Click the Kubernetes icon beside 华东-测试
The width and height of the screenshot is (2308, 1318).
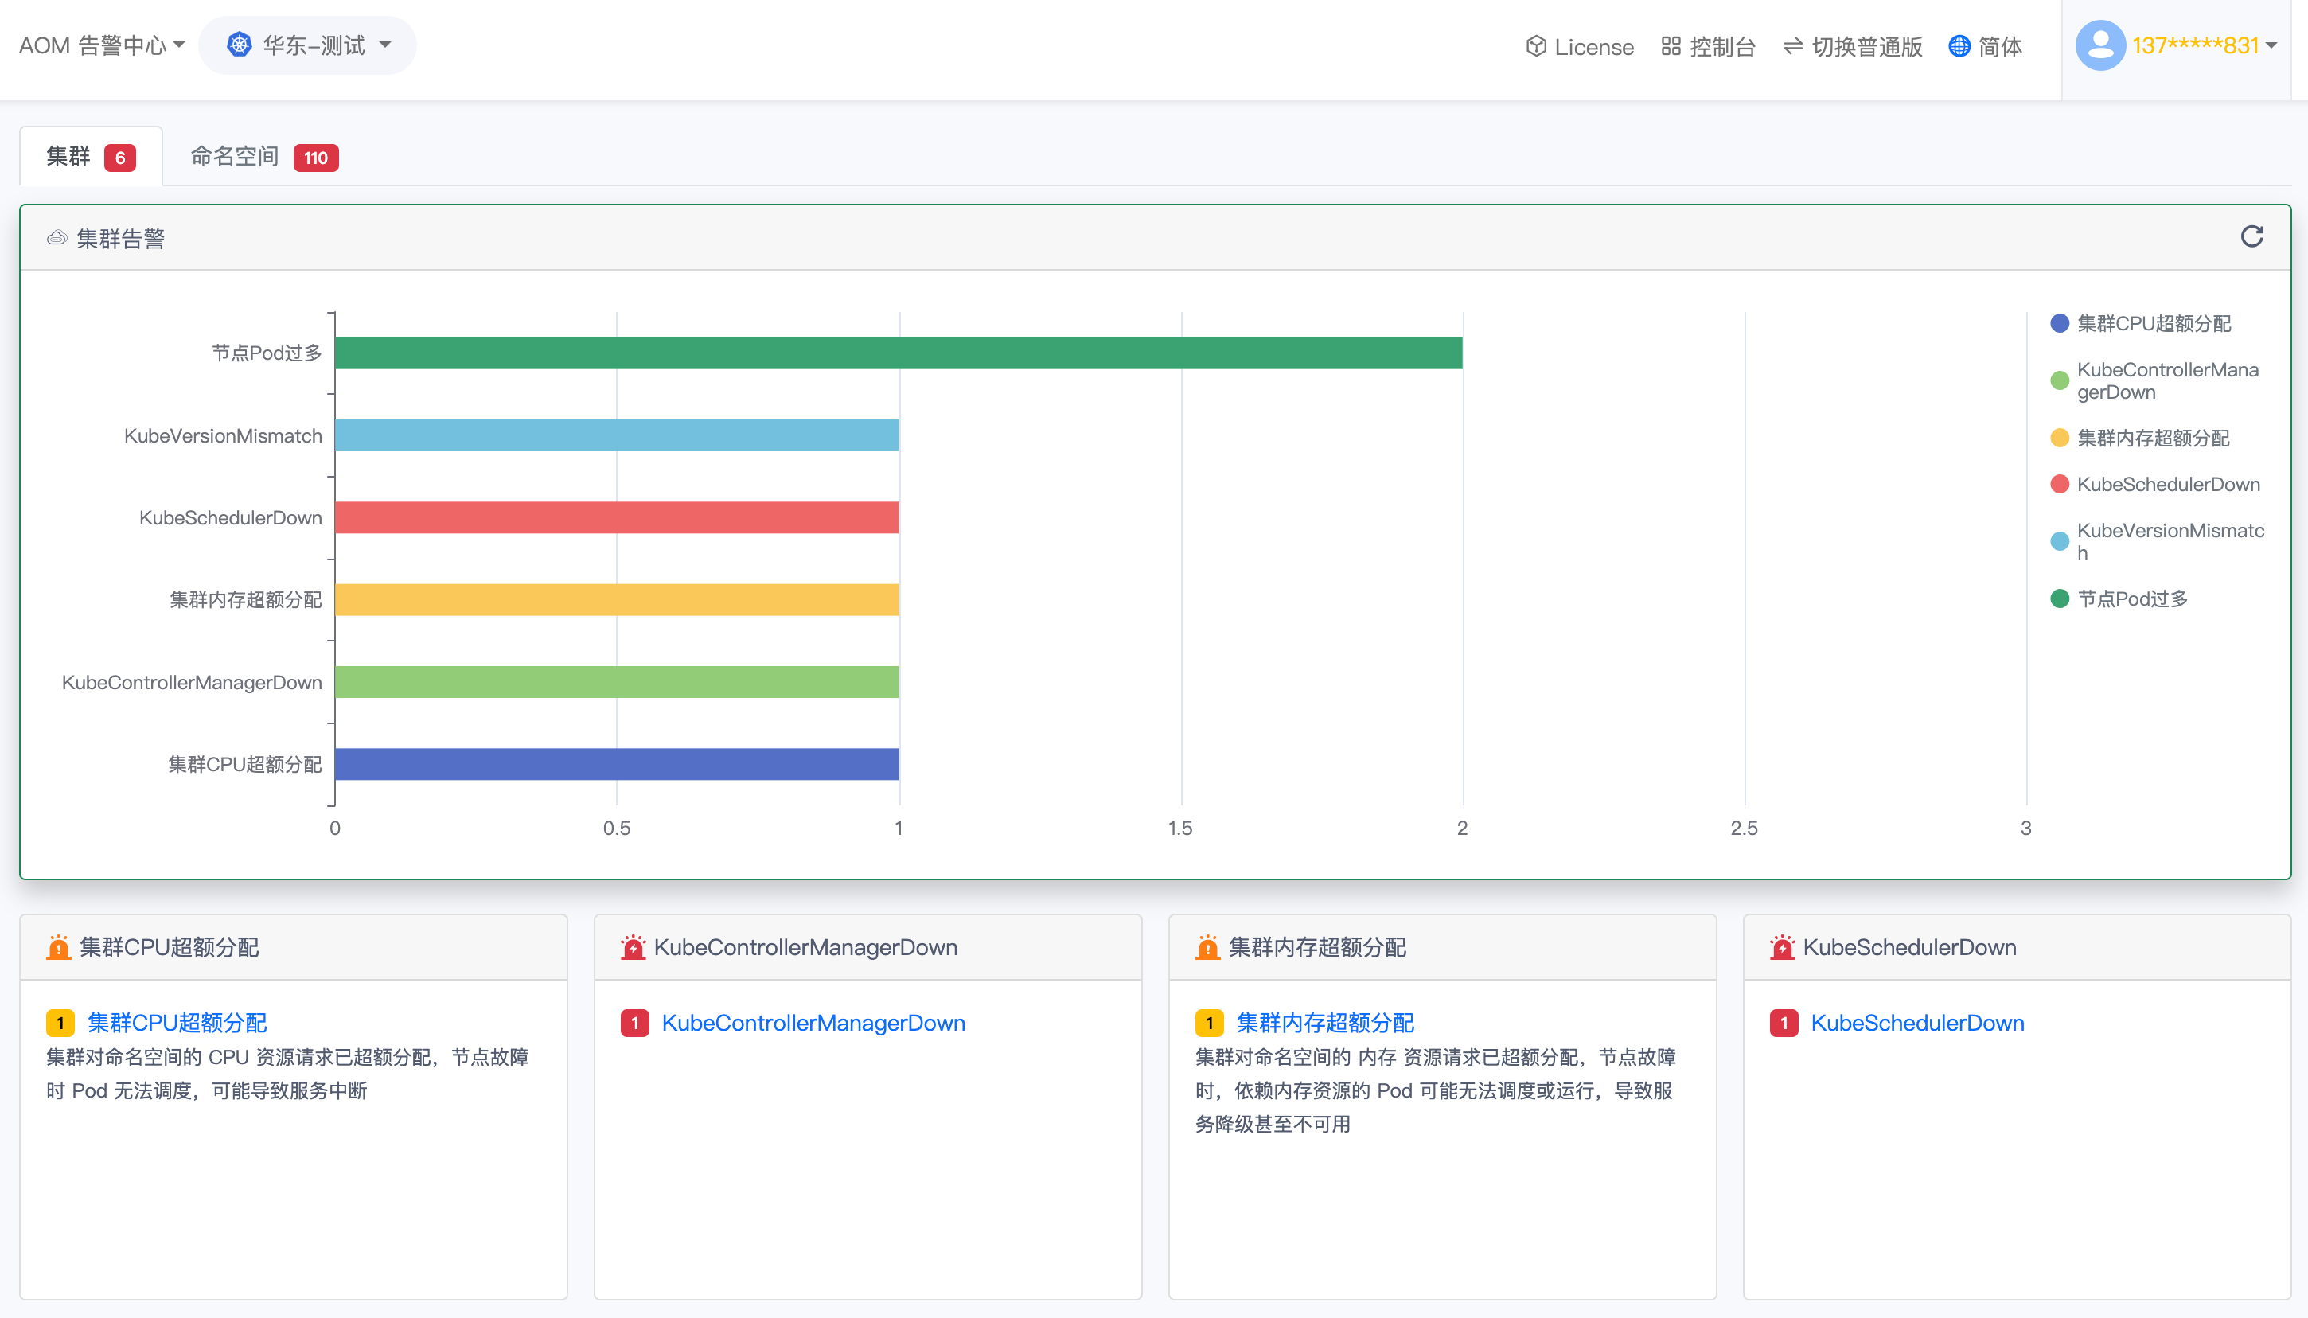tap(239, 45)
